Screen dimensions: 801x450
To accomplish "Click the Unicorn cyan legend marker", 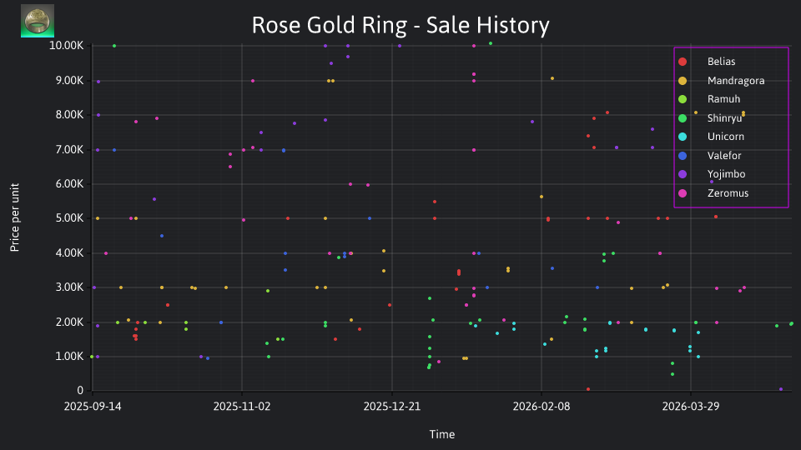I will (683, 137).
